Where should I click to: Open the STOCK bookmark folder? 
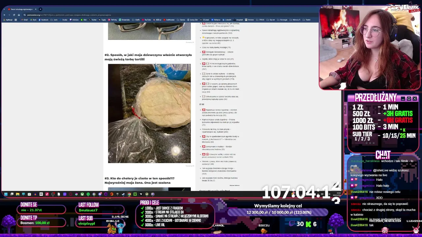(260, 20)
